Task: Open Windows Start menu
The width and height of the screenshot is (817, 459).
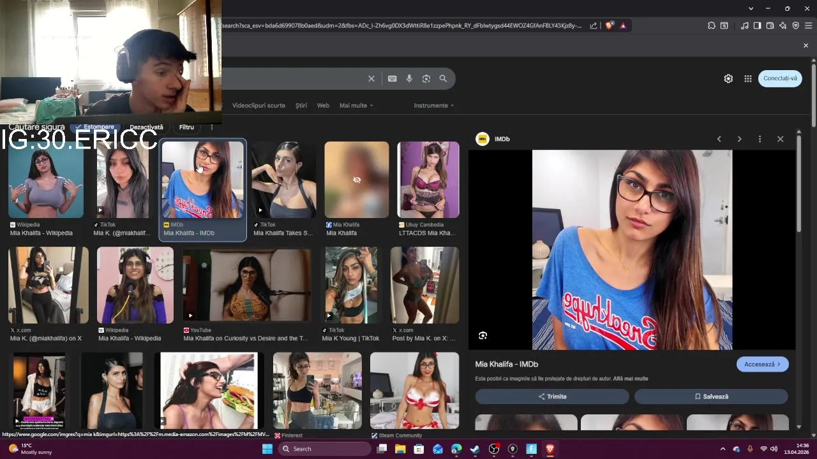Action: tap(267, 449)
